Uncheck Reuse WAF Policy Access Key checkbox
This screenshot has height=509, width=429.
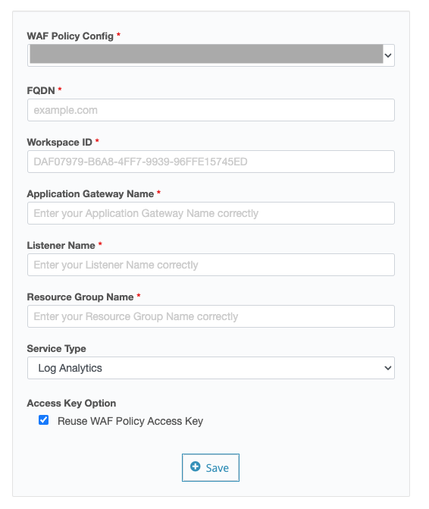[x=43, y=419]
